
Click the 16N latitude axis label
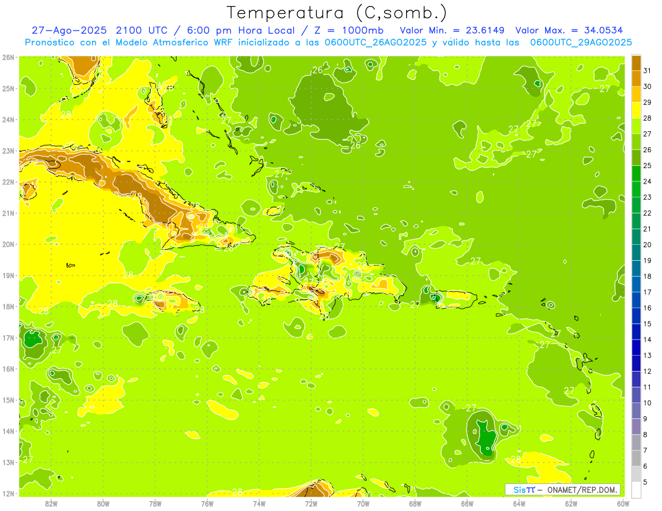8,369
